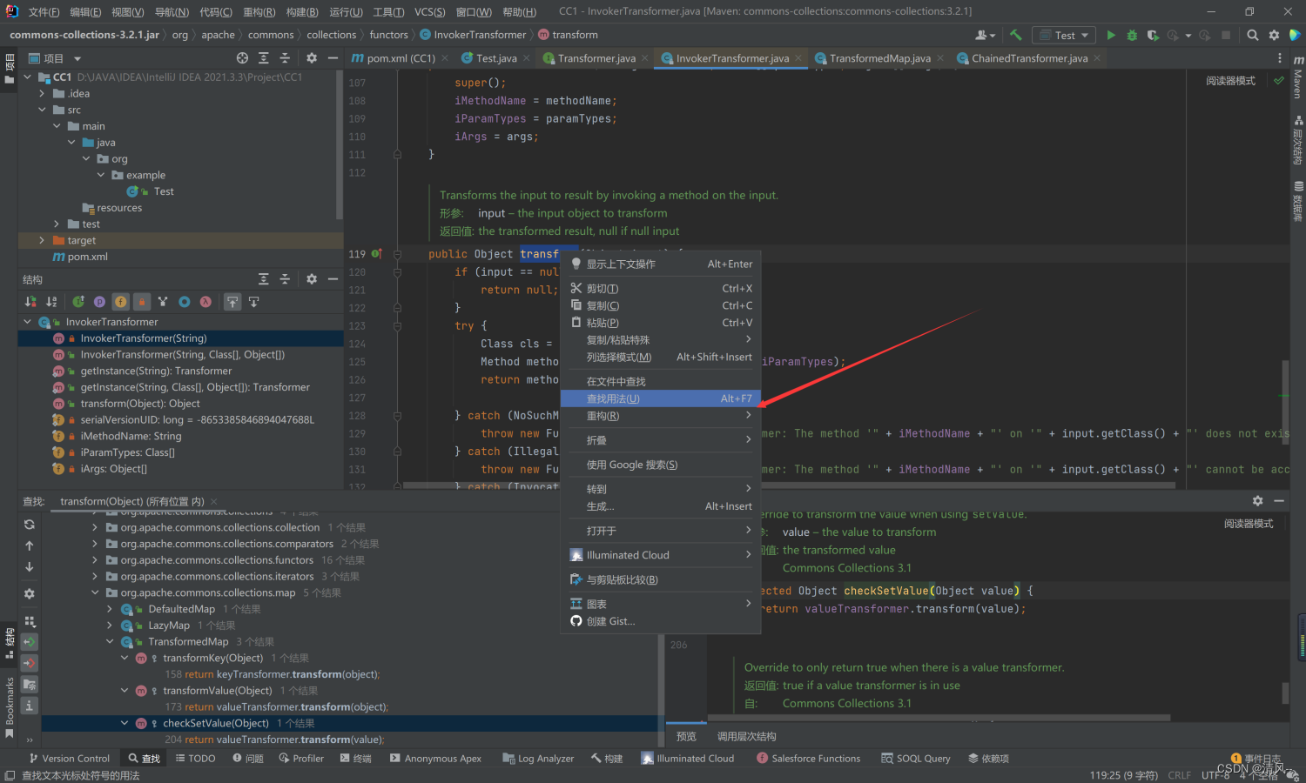Image resolution: width=1306 pixels, height=783 pixels.
Task: Click the Select Opened File target icon
Action: [242, 58]
